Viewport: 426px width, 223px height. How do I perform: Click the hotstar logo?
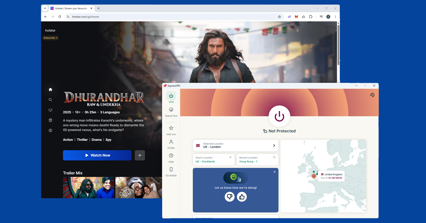(50, 30)
